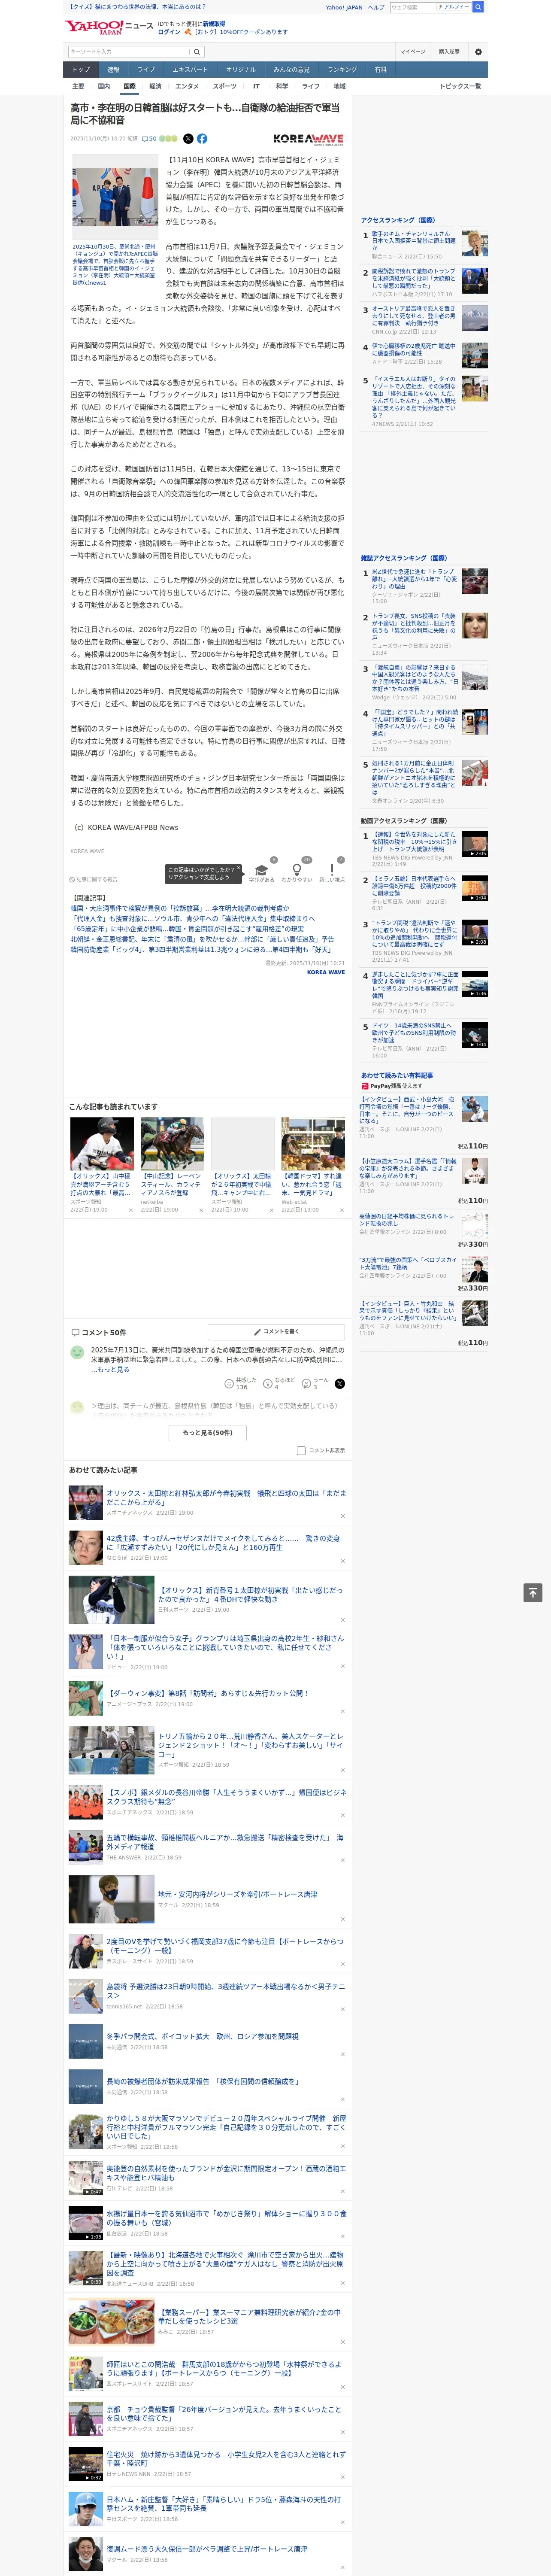Viewport: 551px width, 2576px height.
Task: Open the アプリファイ dropdown next to web search
Action: 454,7
